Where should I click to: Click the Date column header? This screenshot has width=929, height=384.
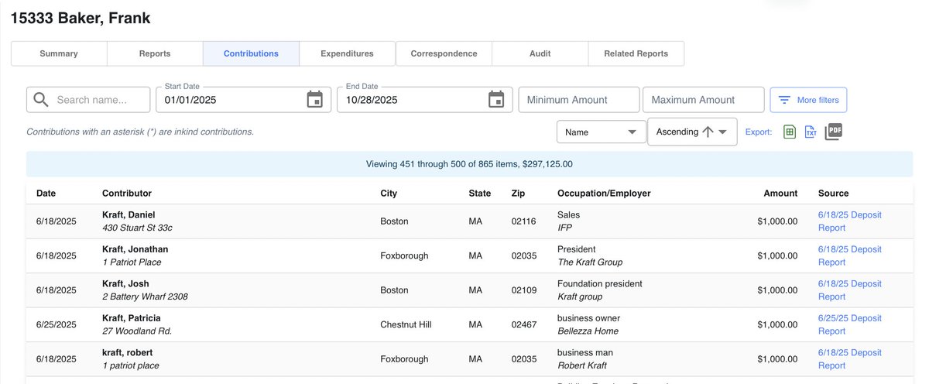pos(46,193)
